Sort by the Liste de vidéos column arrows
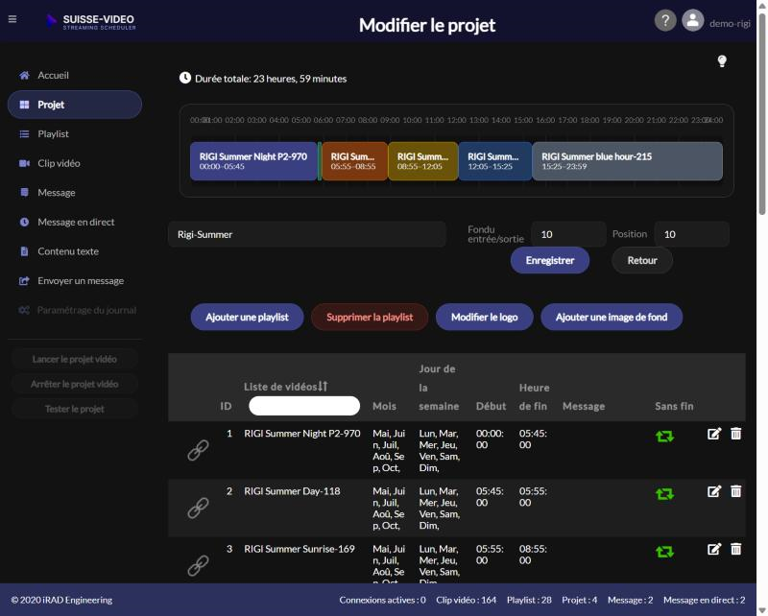Image resolution: width=768 pixels, height=616 pixels. click(x=323, y=387)
